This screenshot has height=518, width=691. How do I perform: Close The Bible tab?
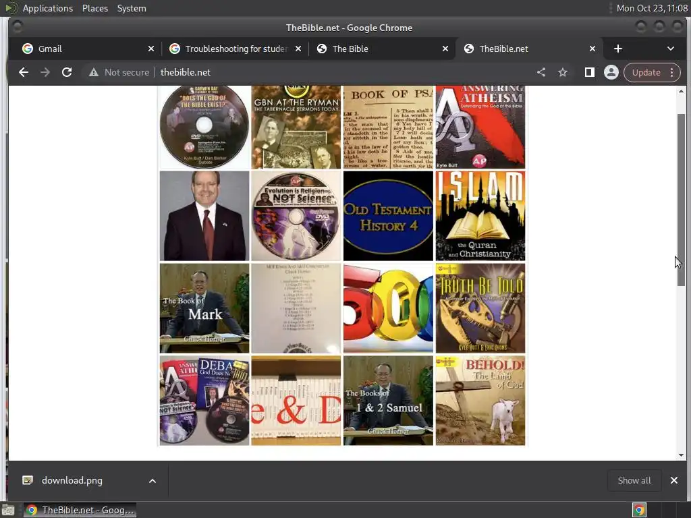(x=445, y=49)
